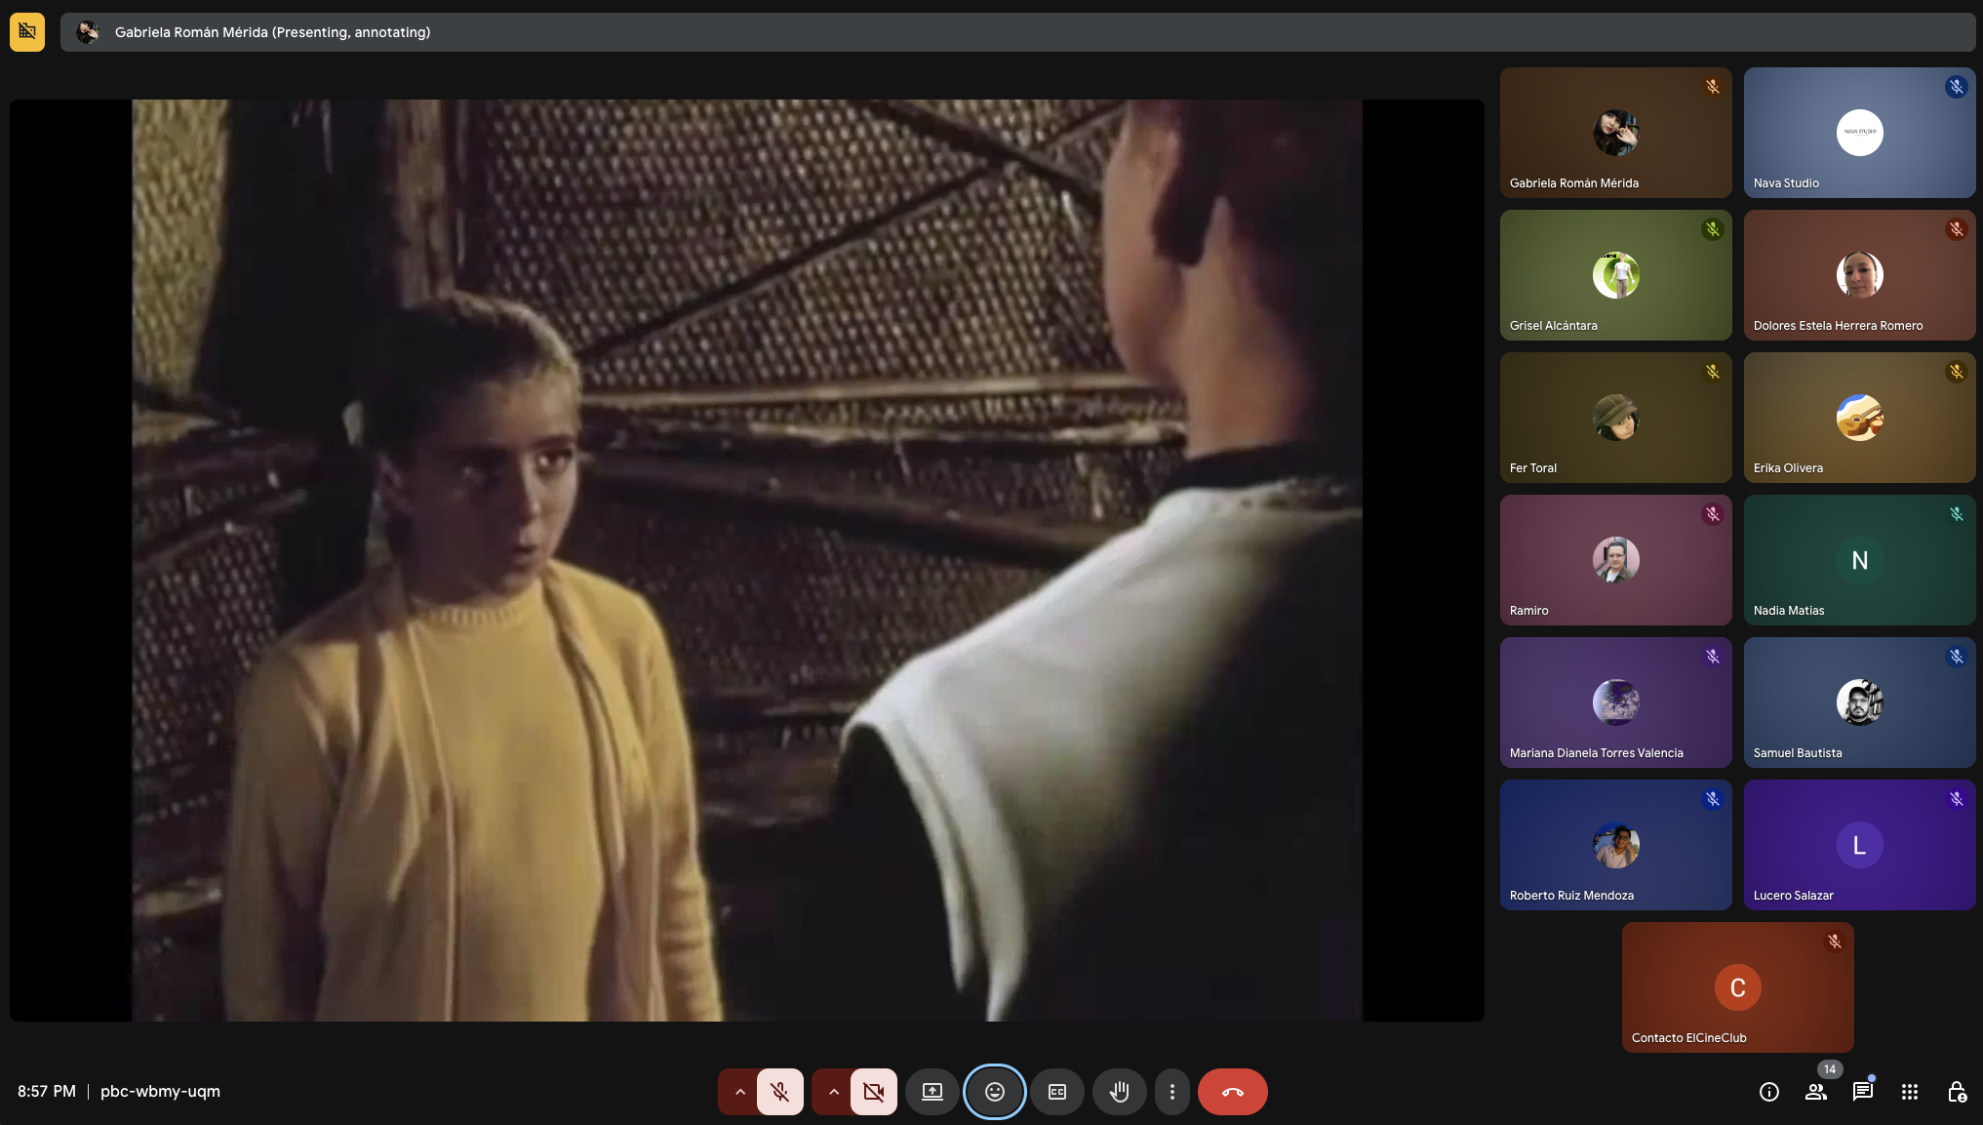
Task: Select the Nava Studio participant tile
Action: click(x=1859, y=133)
